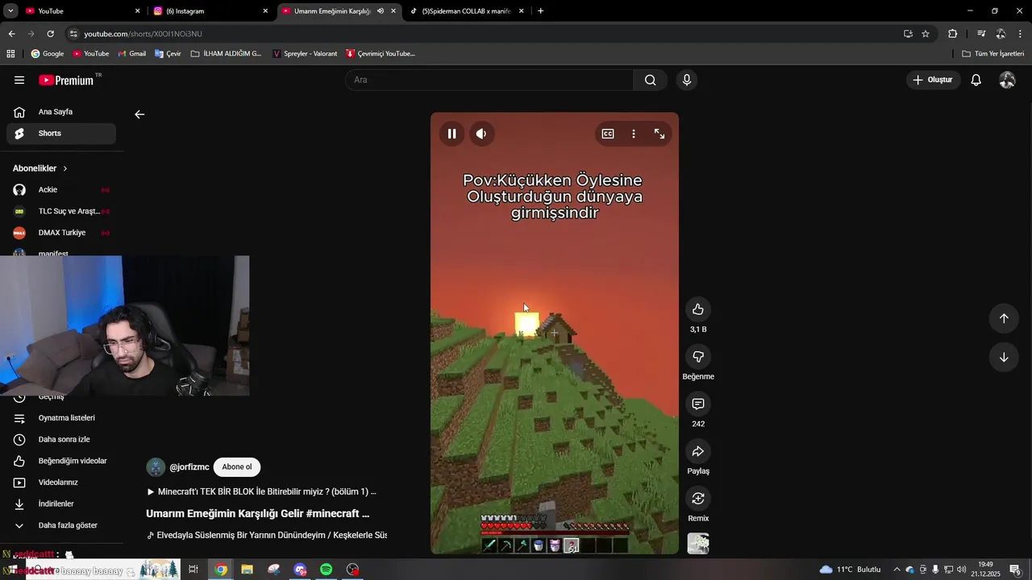Go to previous Short with up arrow

tap(1004, 318)
